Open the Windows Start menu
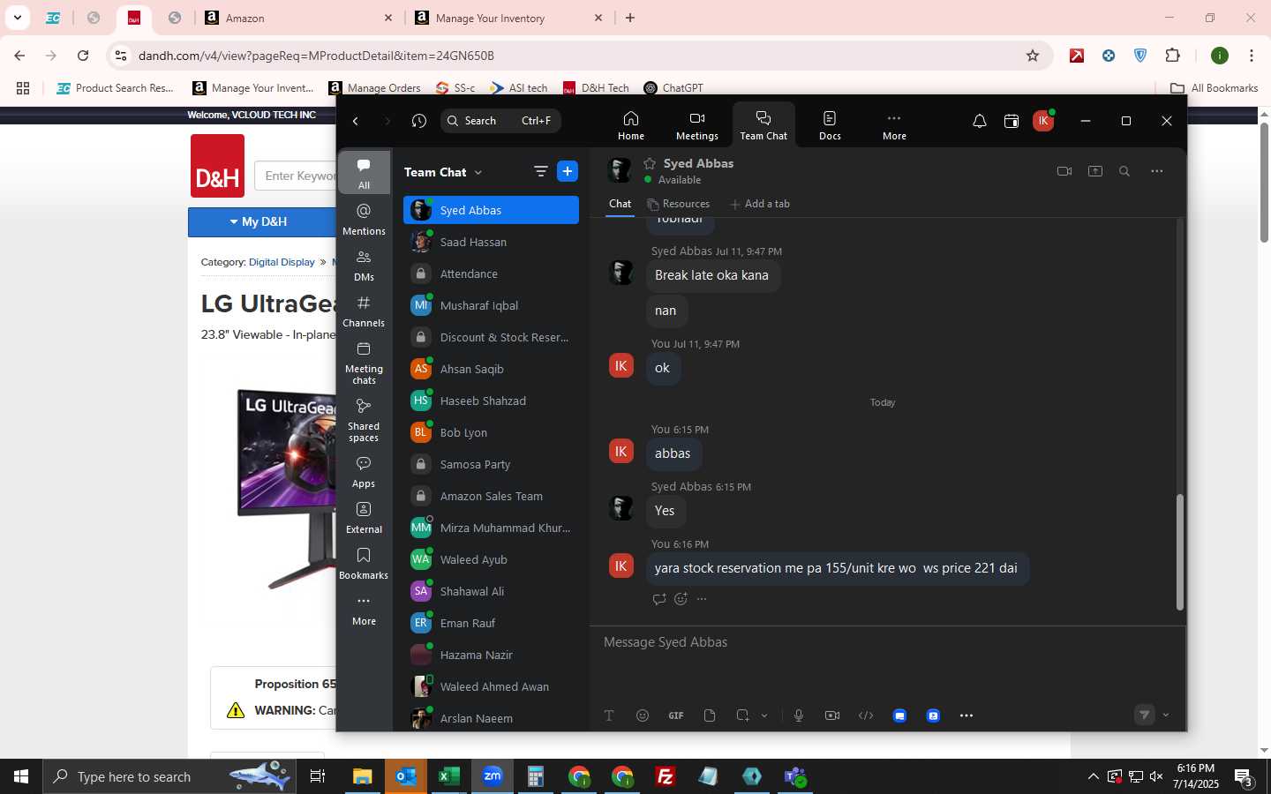This screenshot has height=794, width=1271. coord(21,776)
